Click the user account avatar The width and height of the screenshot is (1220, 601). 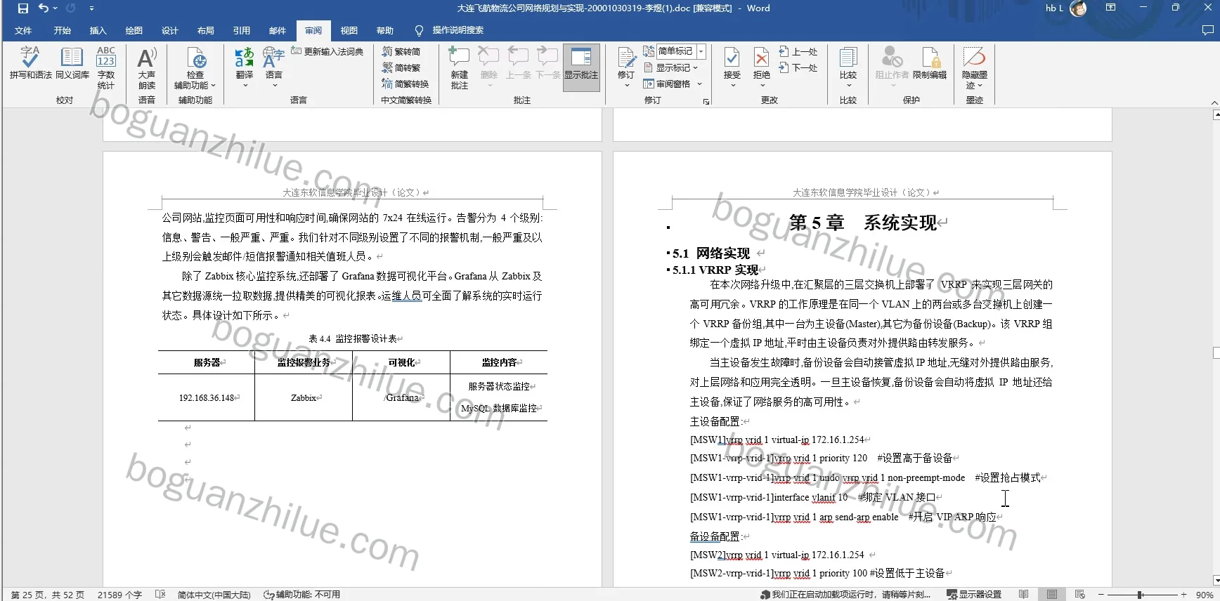point(1078,8)
